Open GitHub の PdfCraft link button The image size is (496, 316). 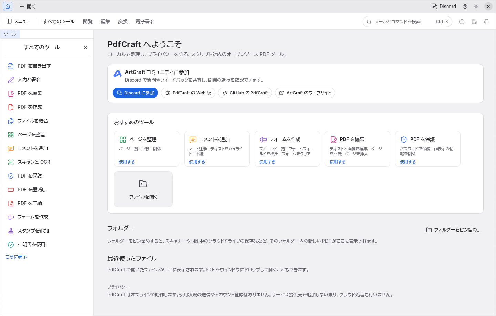pyautogui.click(x=245, y=93)
